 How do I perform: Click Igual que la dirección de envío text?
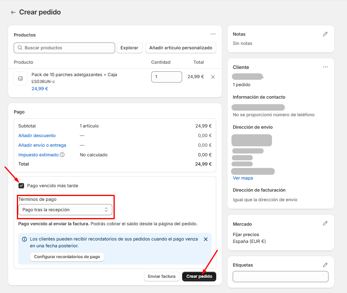265,200
